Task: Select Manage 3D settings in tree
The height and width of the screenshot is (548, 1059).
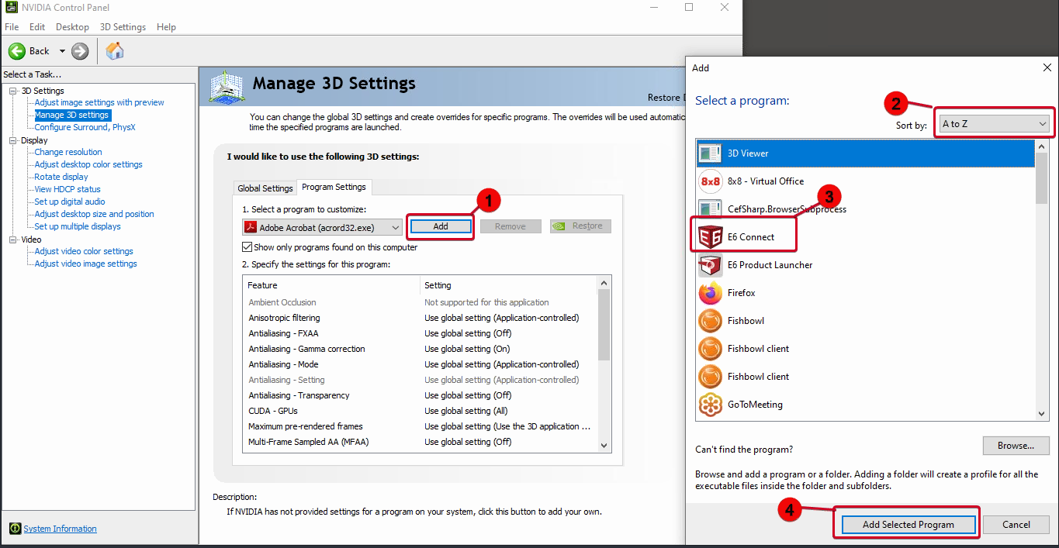Action: coord(71,115)
